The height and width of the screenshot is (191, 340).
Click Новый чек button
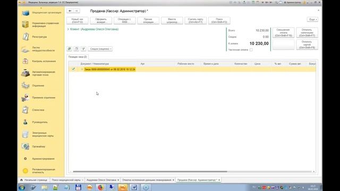tap(78, 21)
